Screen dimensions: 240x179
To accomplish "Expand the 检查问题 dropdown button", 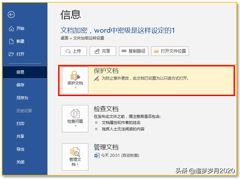I will pyautogui.click(x=75, y=119).
